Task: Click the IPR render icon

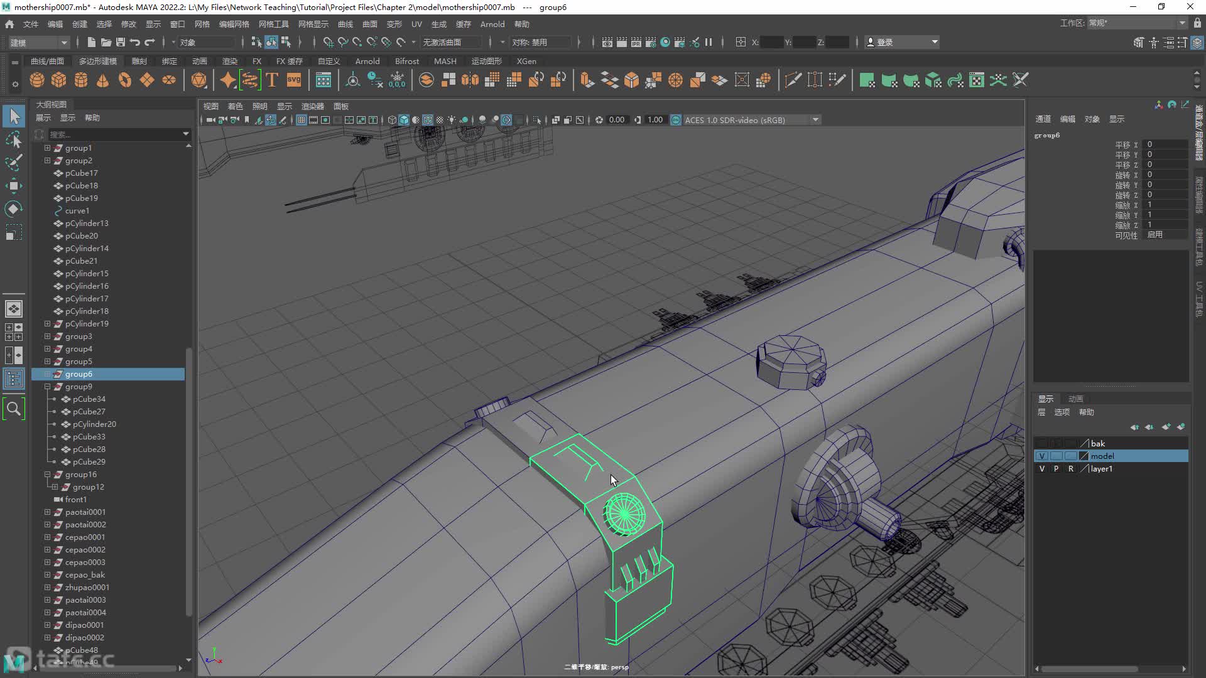Action: pyautogui.click(x=636, y=42)
